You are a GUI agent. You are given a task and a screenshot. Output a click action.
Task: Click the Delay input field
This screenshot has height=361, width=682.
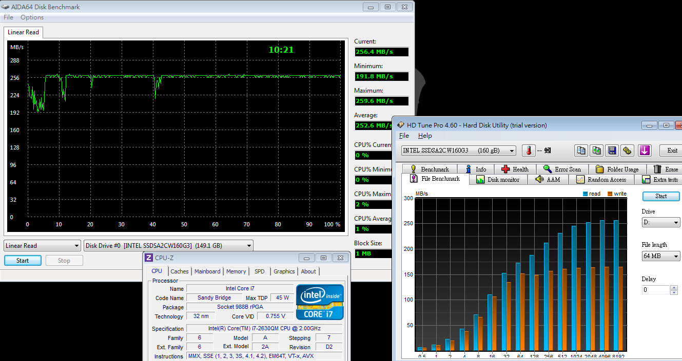656,290
